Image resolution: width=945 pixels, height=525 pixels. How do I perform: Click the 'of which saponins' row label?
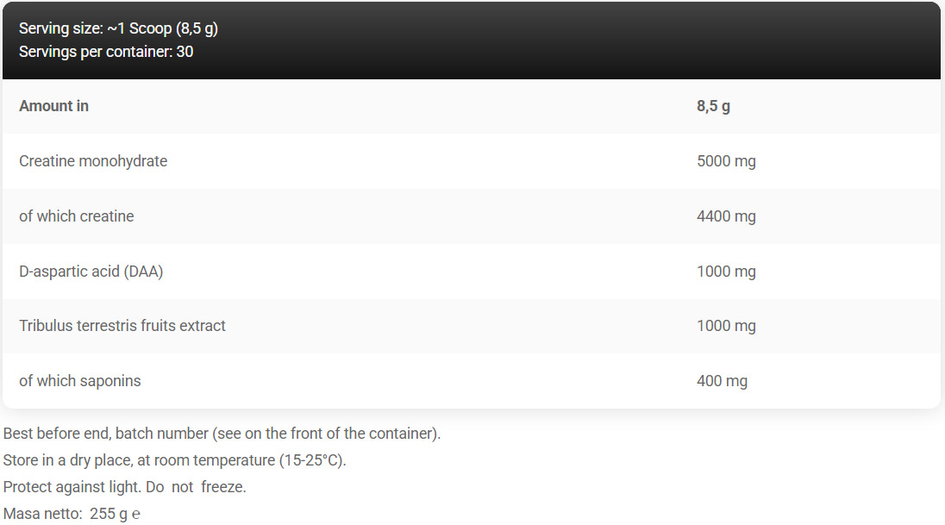click(x=80, y=381)
